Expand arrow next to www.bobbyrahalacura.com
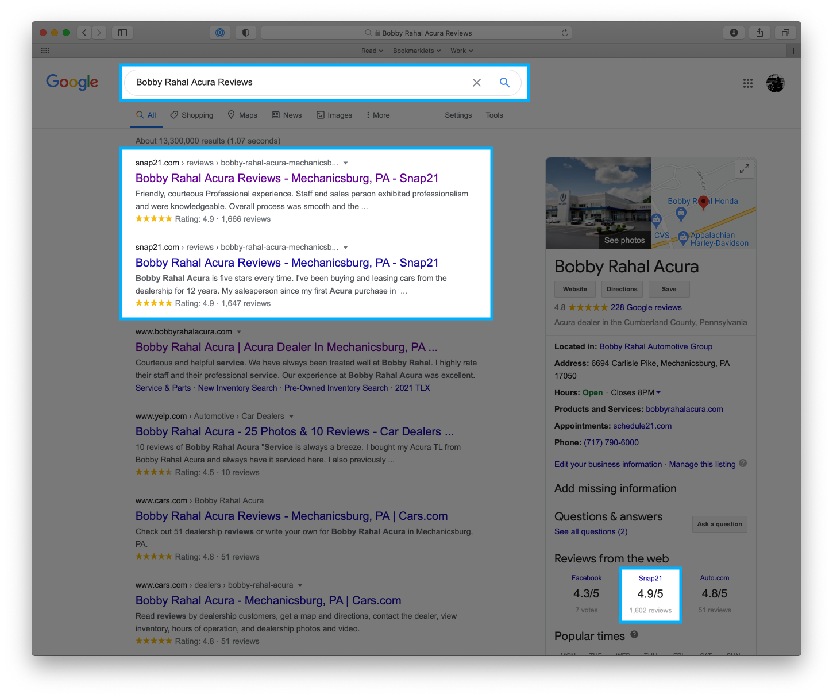 pos(239,332)
